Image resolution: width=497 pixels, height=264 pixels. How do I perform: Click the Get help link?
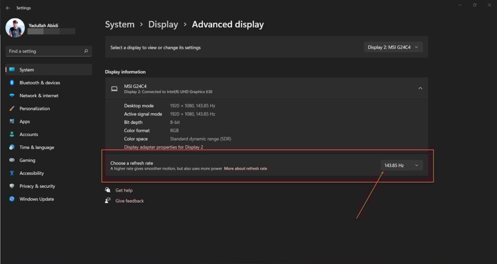coord(124,190)
